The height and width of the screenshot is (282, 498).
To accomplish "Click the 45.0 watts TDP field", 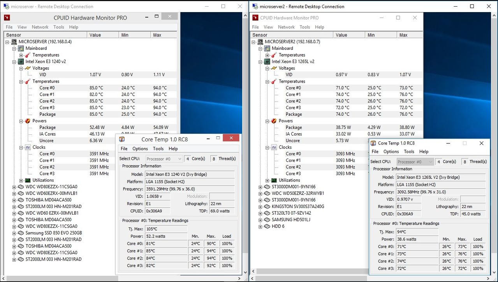I will tap(473, 214).
